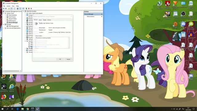The height and width of the screenshot is (111, 197).
Task: Click the Back arrow in Computer Management toolbar
Action: coord(3,9)
